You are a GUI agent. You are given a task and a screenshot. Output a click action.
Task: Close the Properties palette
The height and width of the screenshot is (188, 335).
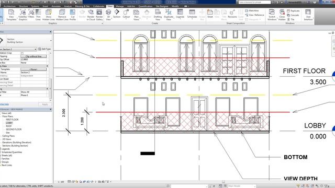(x=51, y=32)
